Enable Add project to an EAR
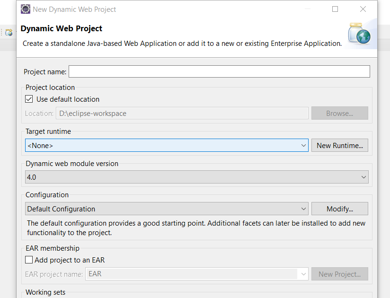The height and width of the screenshot is (298, 390). pos(28,260)
